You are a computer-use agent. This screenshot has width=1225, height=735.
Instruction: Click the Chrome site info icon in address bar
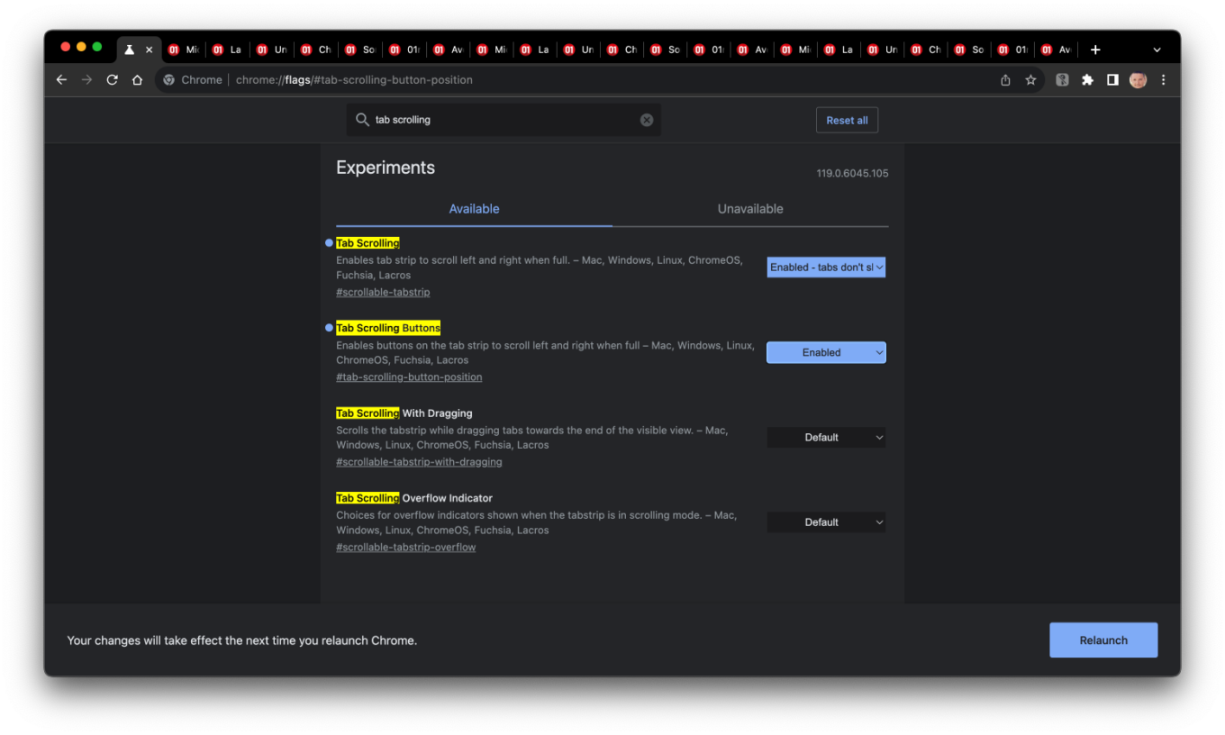(168, 79)
